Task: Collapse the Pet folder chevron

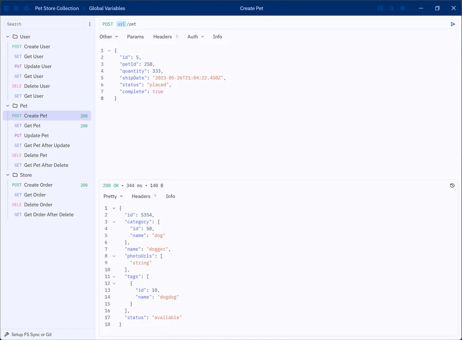Action: coord(8,105)
